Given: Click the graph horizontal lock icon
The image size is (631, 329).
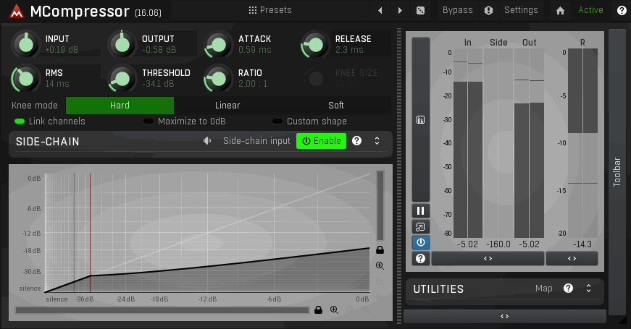Looking at the screenshot, I should (318, 310).
